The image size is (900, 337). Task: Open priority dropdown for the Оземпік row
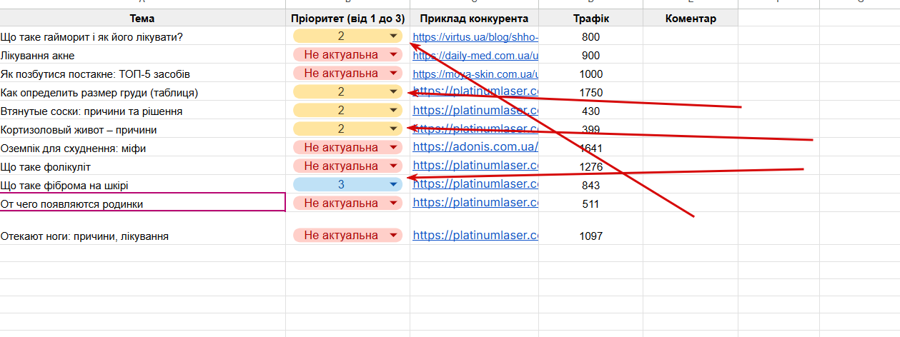(348, 148)
